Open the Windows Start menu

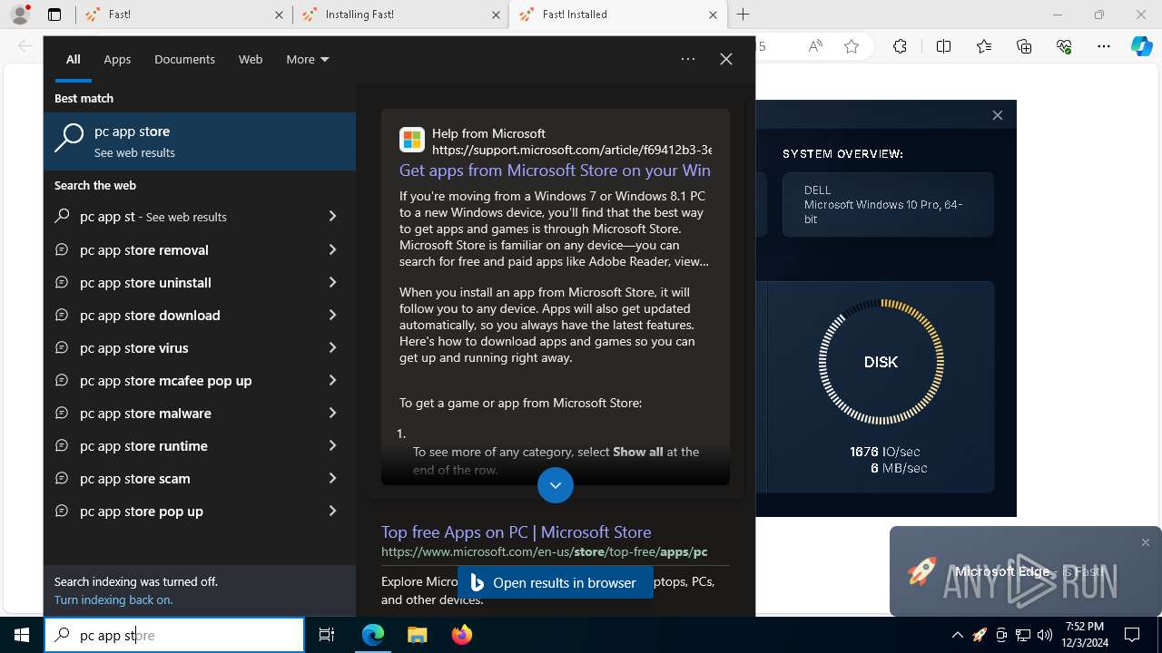pyautogui.click(x=22, y=635)
